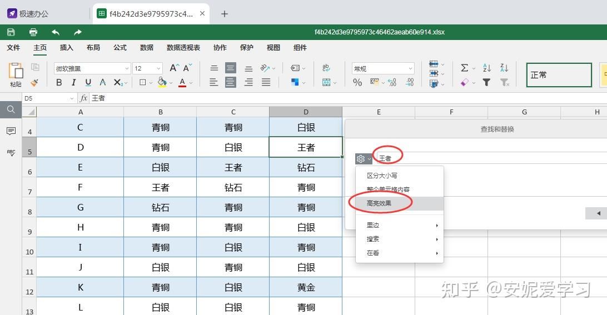Increase the font size
The image size is (607, 315).
(x=174, y=68)
